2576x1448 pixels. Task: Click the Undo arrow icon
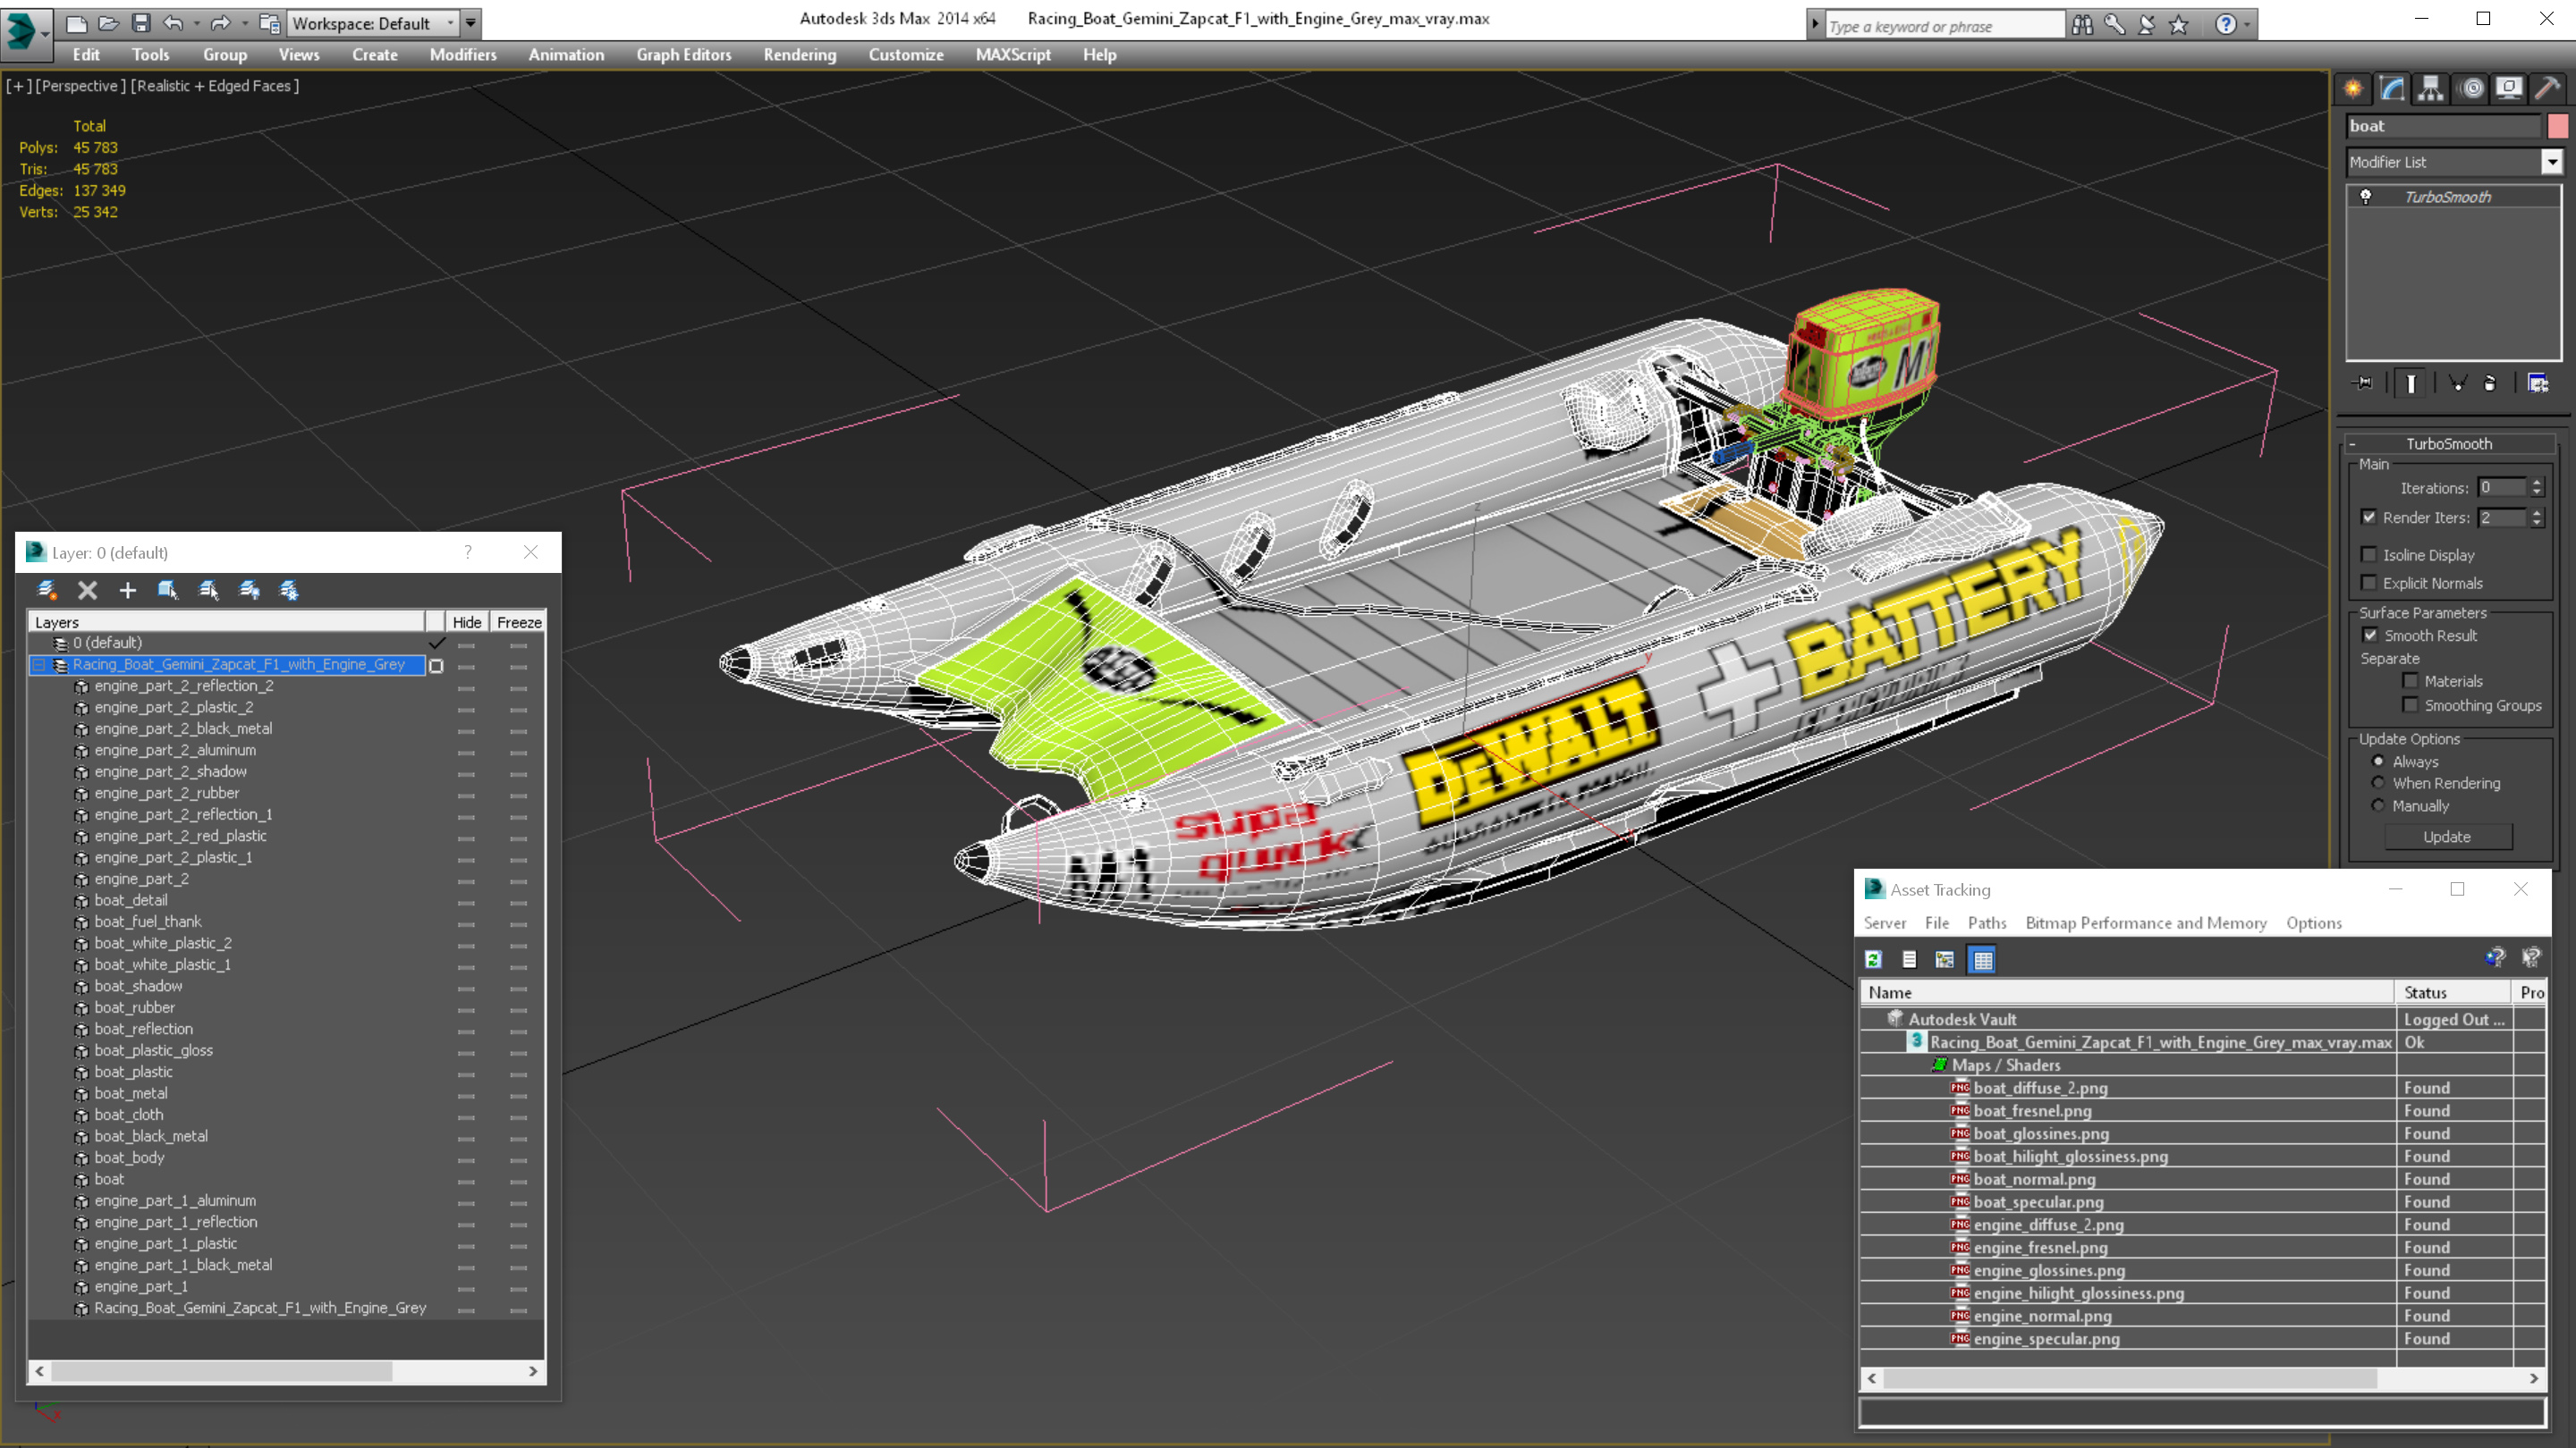[x=174, y=23]
